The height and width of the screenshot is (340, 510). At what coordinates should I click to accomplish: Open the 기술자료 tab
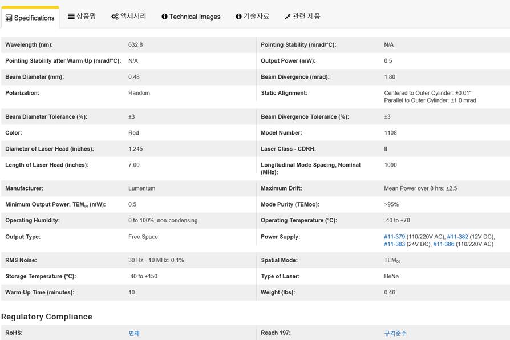pos(256,16)
